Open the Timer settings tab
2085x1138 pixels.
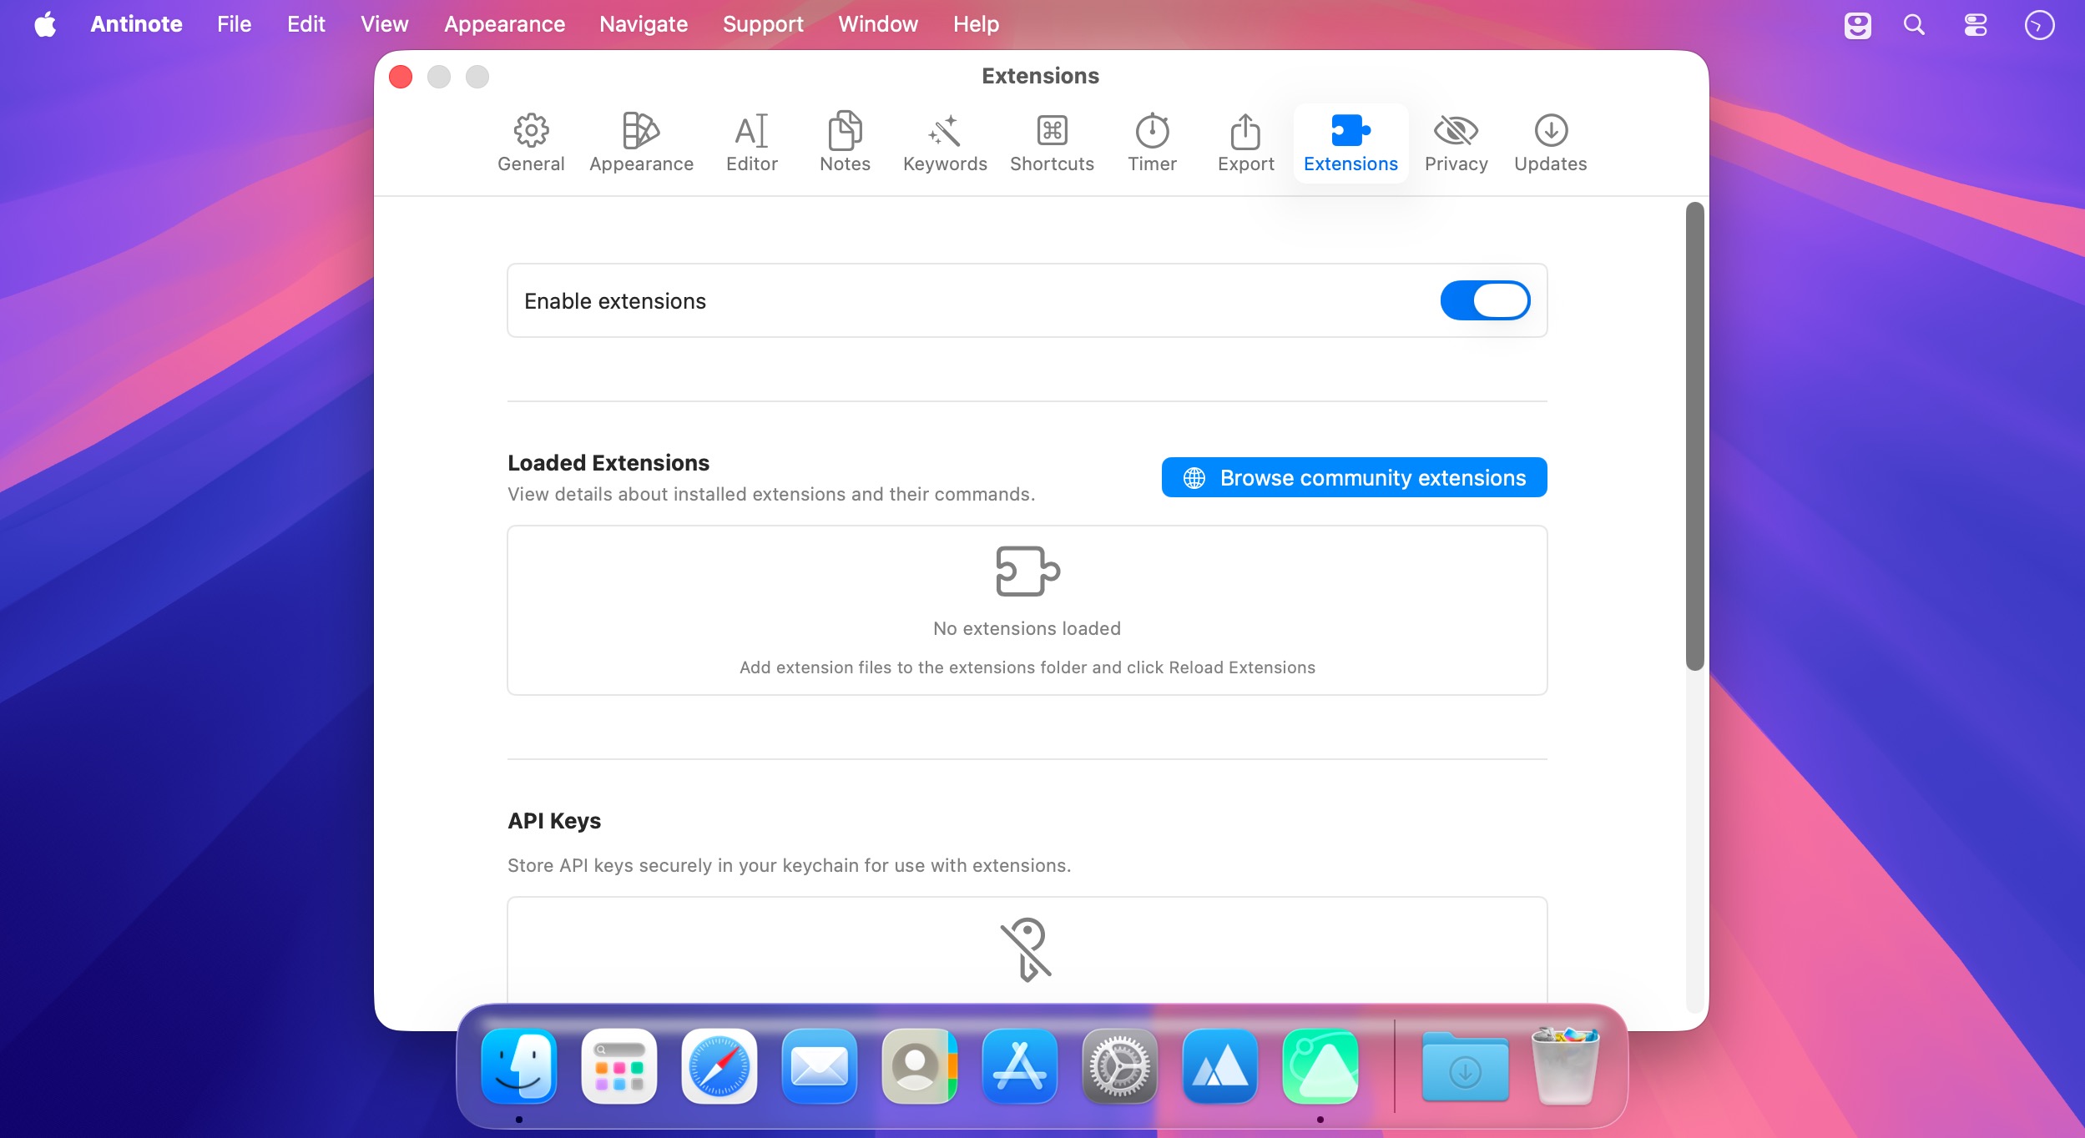click(x=1152, y=143)
